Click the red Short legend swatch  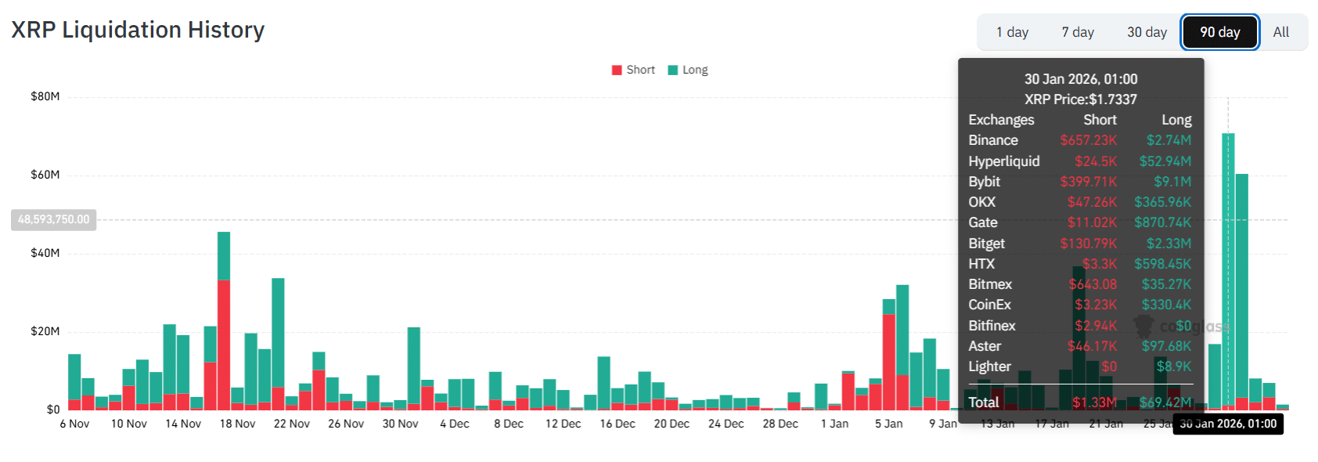click(x=617, y=70)
